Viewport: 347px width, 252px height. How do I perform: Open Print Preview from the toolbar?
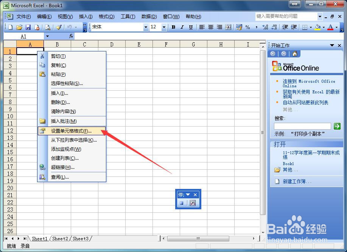click(48, 27)
